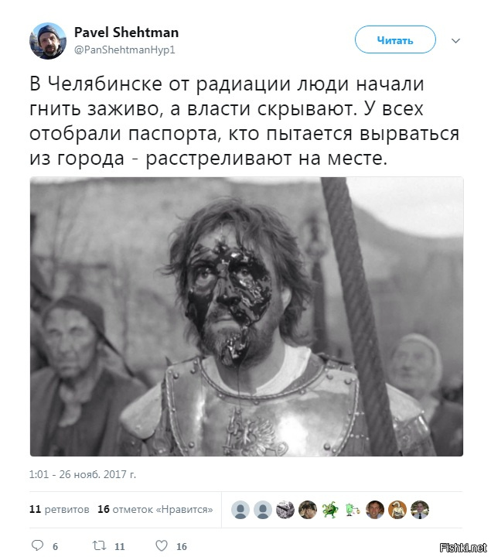Click the small green figure liker avatar

tap(352, 510)
